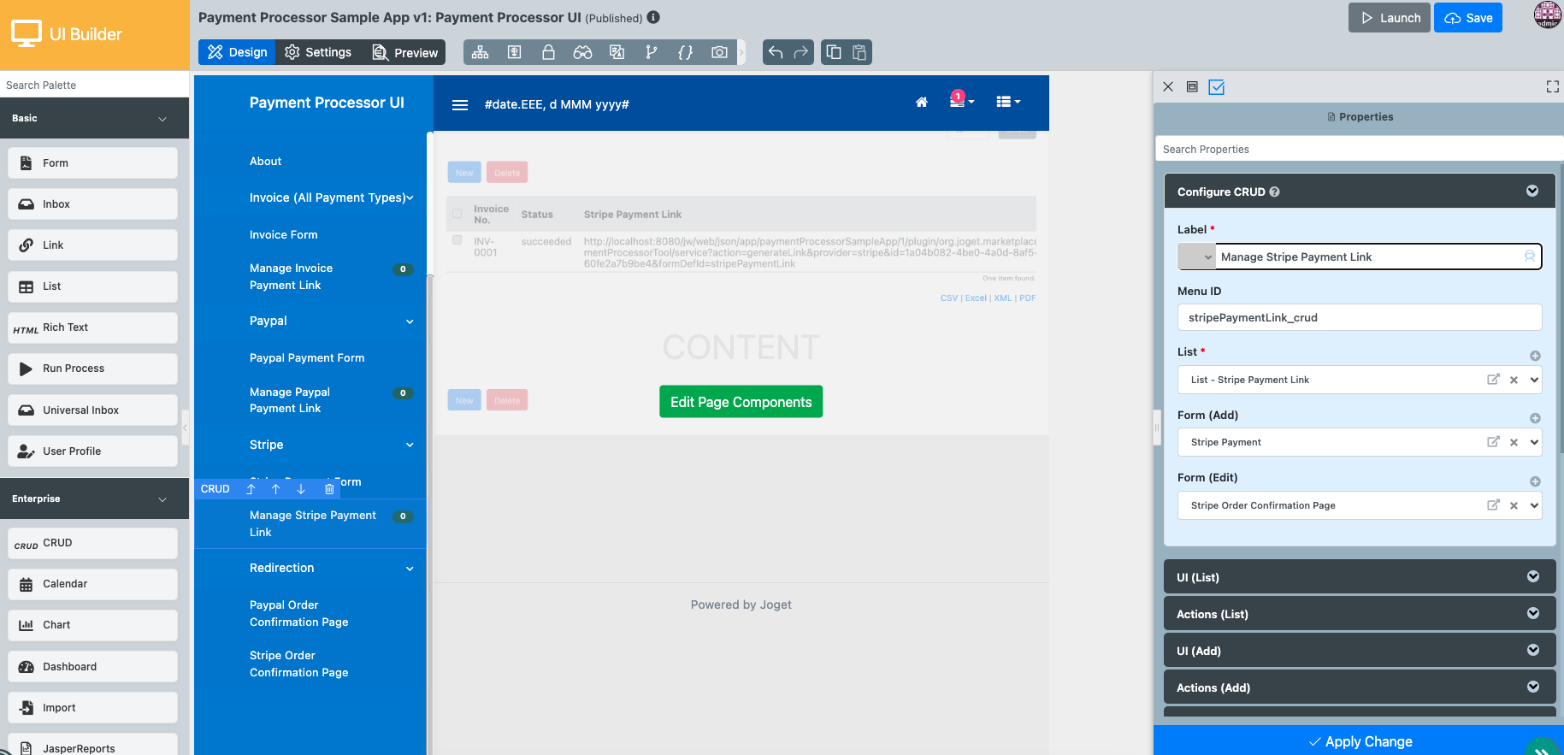This screenshot has width=1564, height=755.
Task: Click the Apply Change button
Action: 1360,741
